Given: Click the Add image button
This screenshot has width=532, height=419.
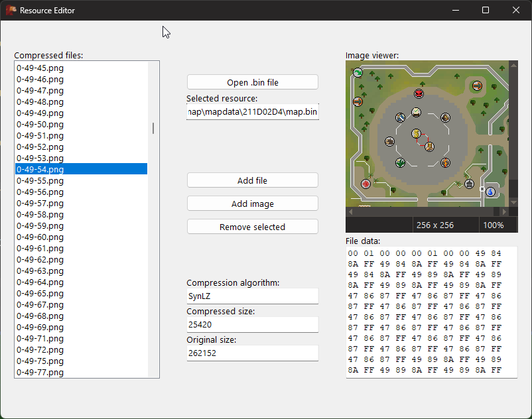Looking at the screenshot, I should point(252,204).
